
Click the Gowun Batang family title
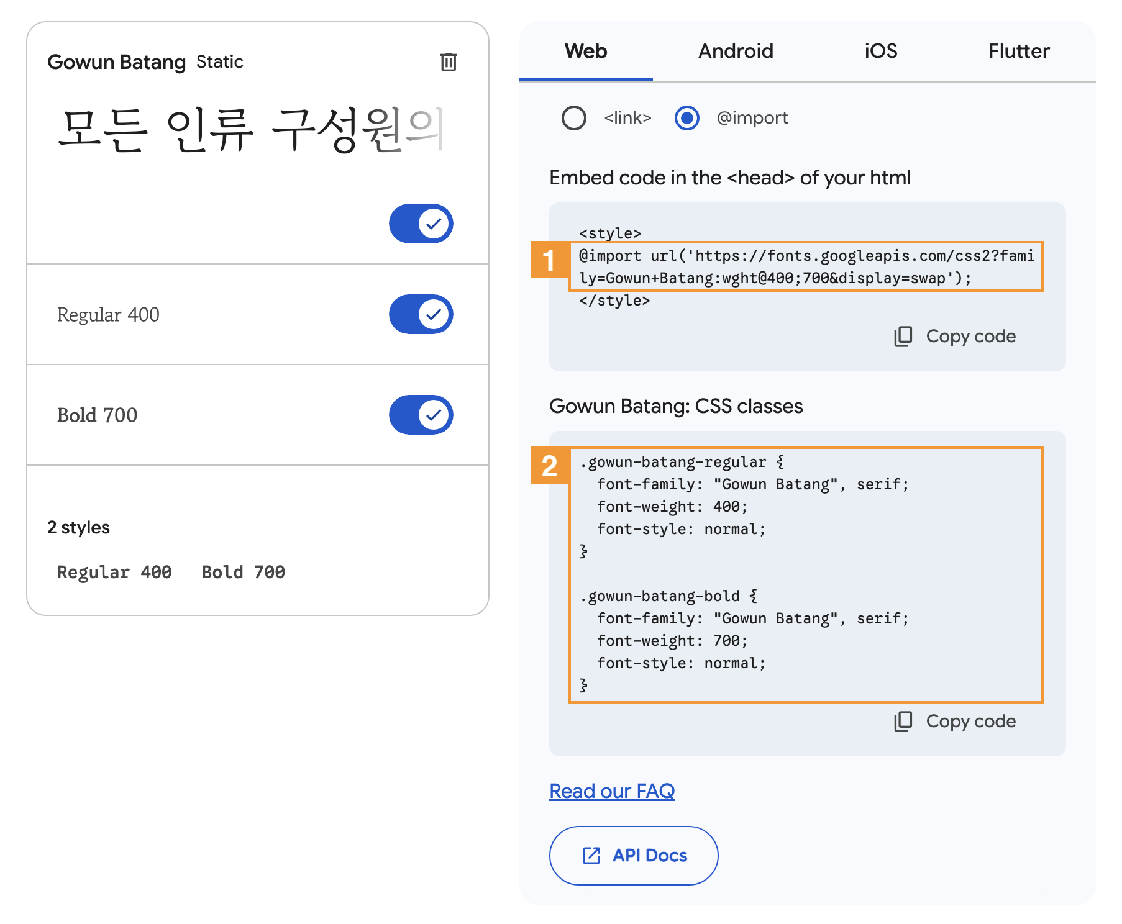point(116,62)
